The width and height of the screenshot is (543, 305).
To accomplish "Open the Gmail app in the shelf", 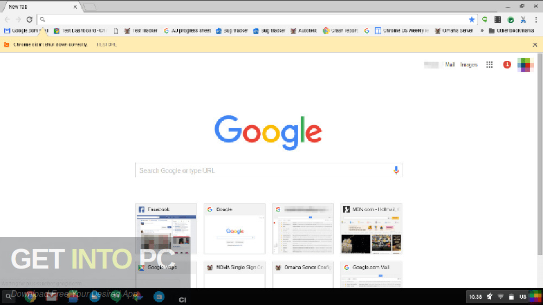I will click(x=51, y=297).
